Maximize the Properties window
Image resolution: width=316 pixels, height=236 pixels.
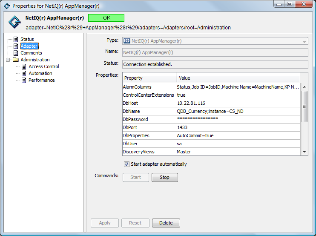(x=290, y=4)
